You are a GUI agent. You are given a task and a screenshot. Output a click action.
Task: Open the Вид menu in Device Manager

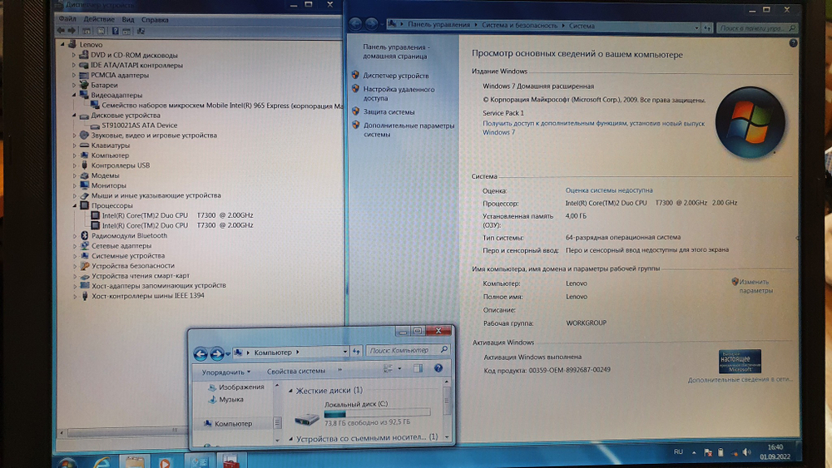127,19
